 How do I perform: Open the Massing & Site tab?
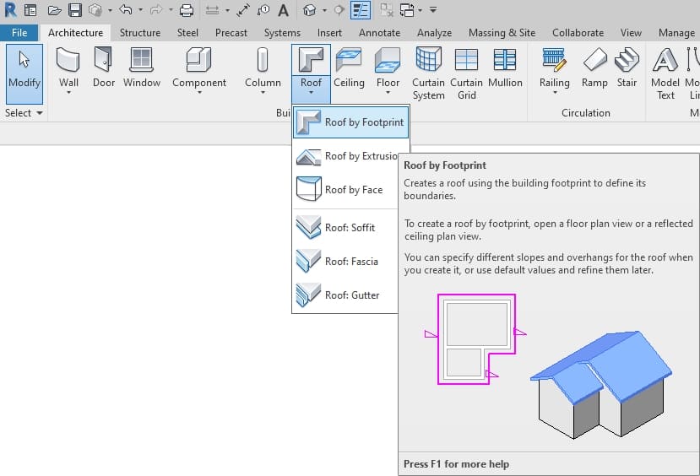point(502,33)
